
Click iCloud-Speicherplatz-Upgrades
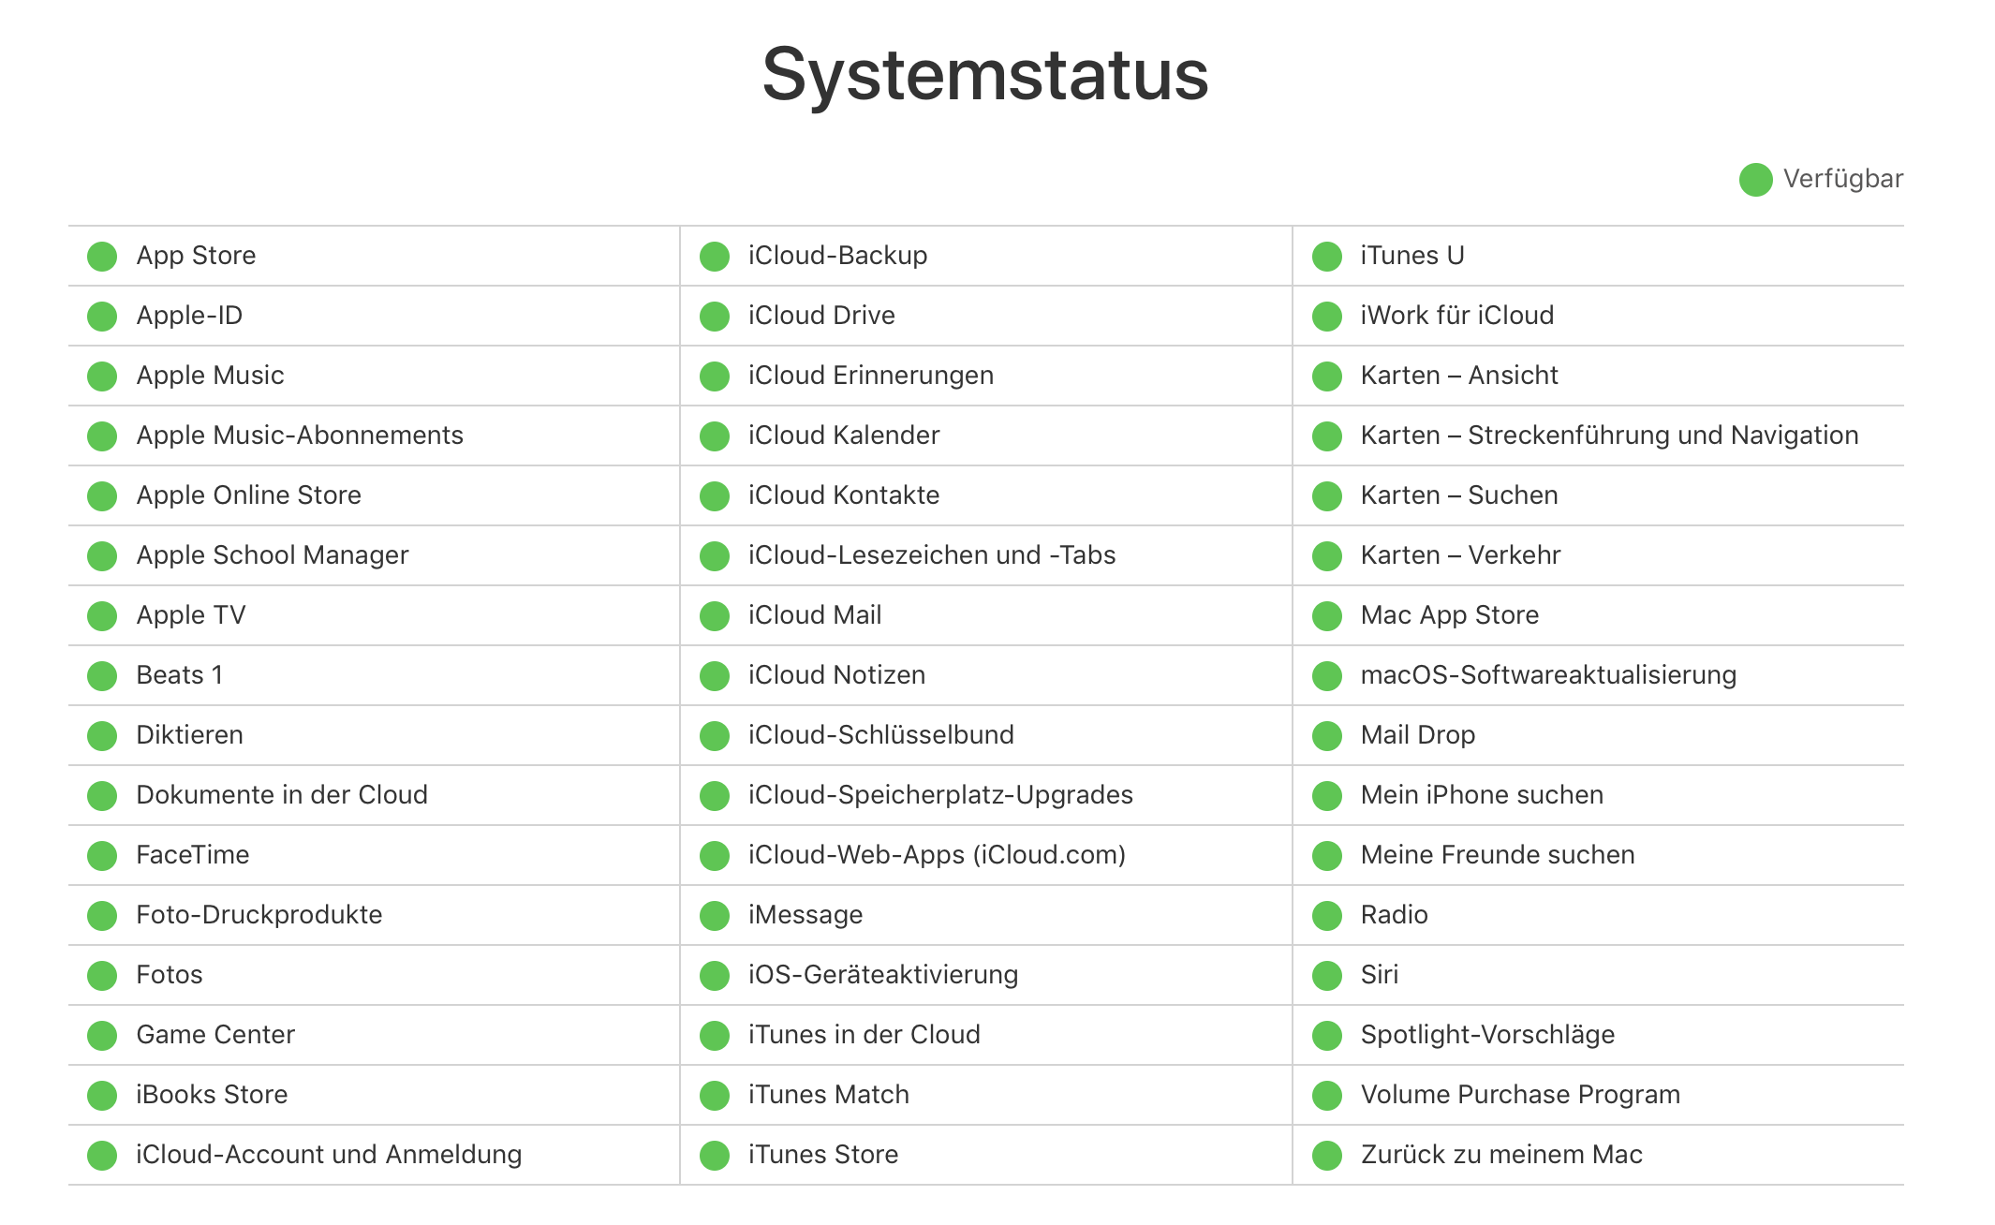[x=940, y=795]
